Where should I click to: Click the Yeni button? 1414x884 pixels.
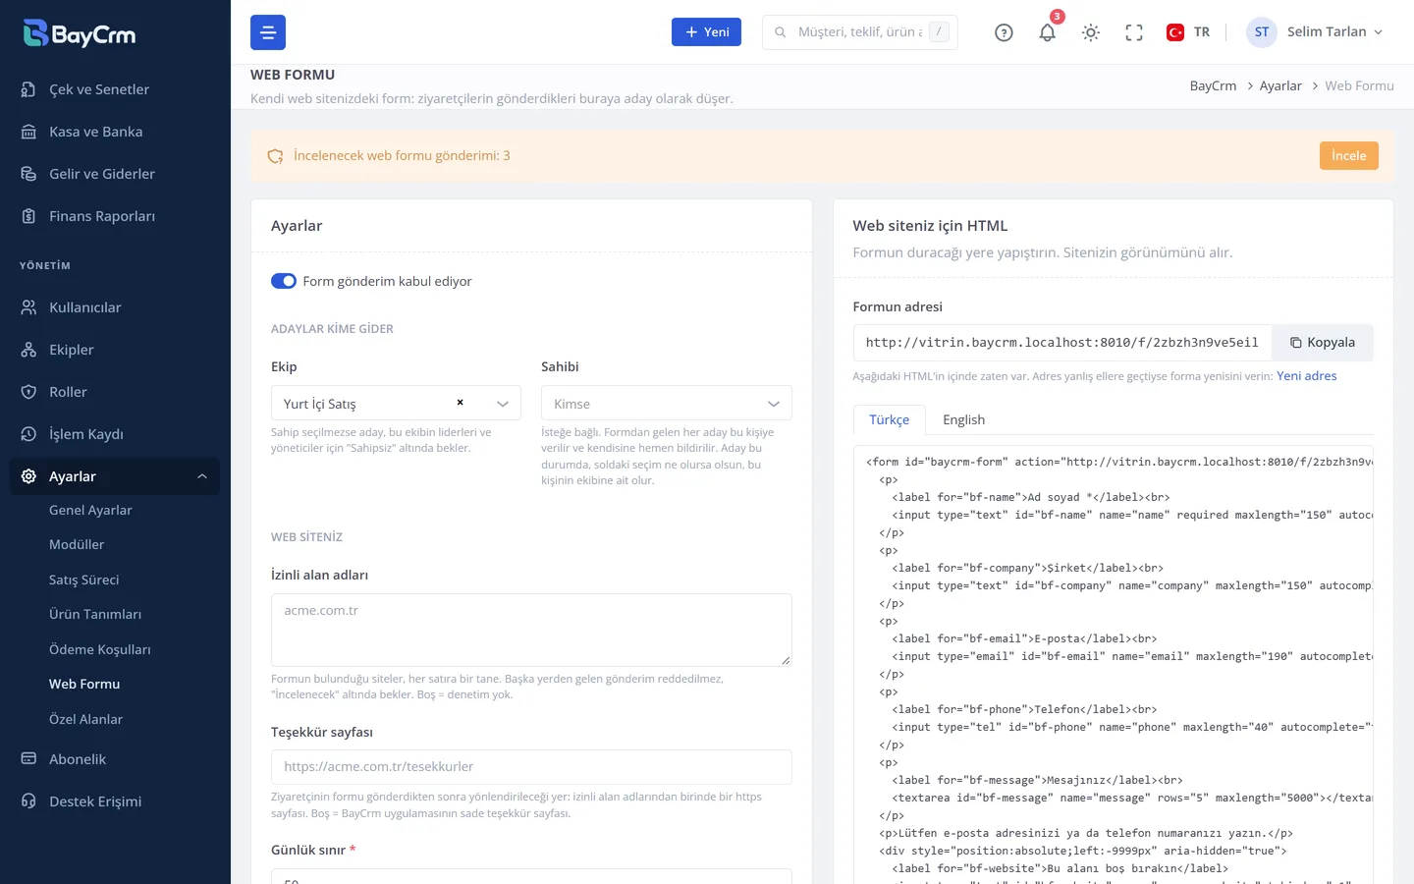[706, 32]
